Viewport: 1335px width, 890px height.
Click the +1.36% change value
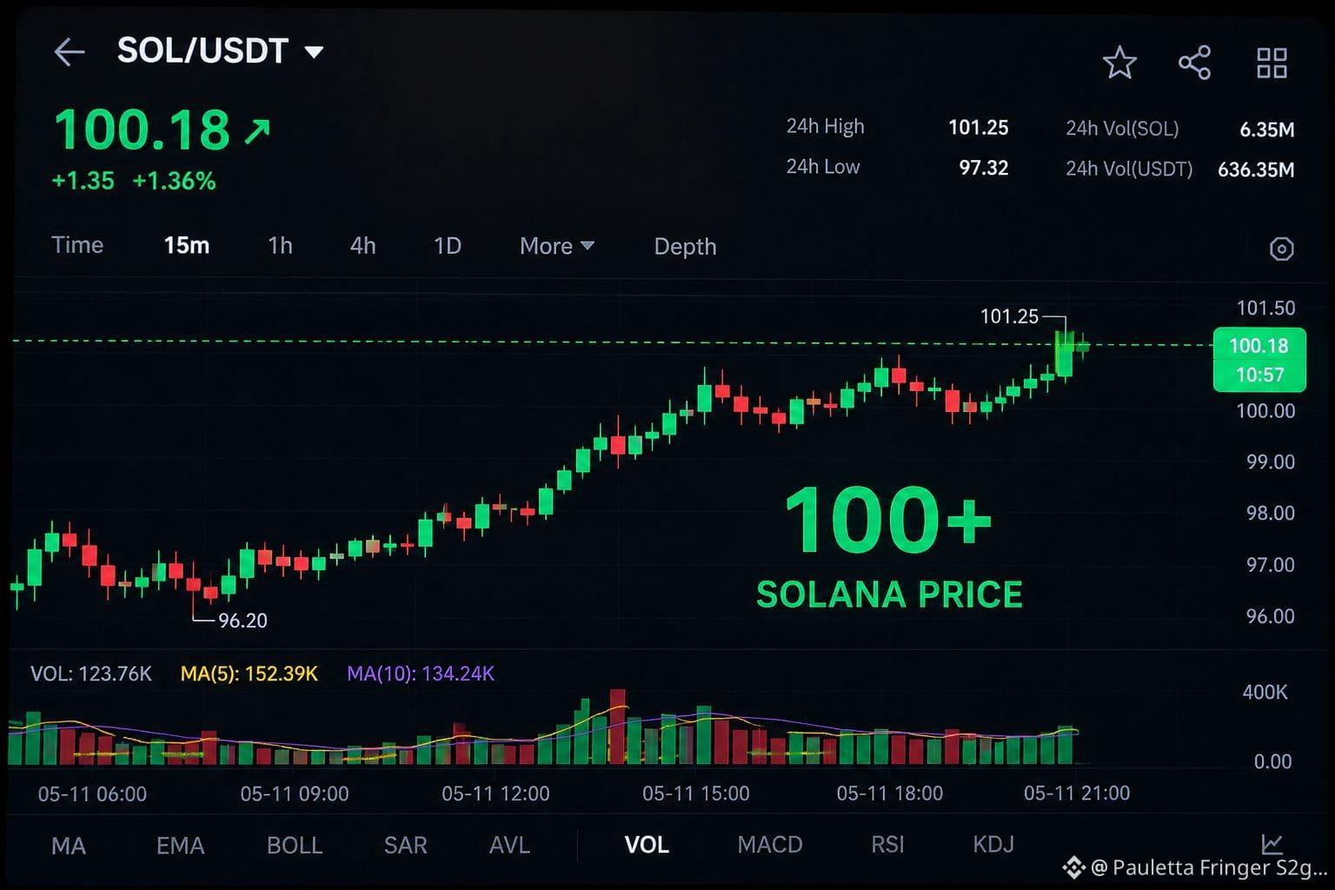pyautogui.click(x=174, y=181)
